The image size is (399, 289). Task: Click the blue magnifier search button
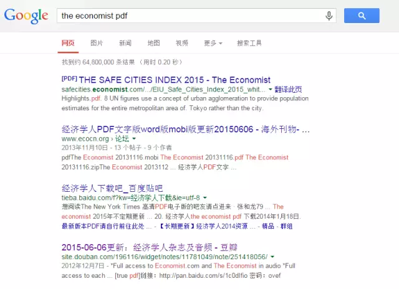(362, 16)
